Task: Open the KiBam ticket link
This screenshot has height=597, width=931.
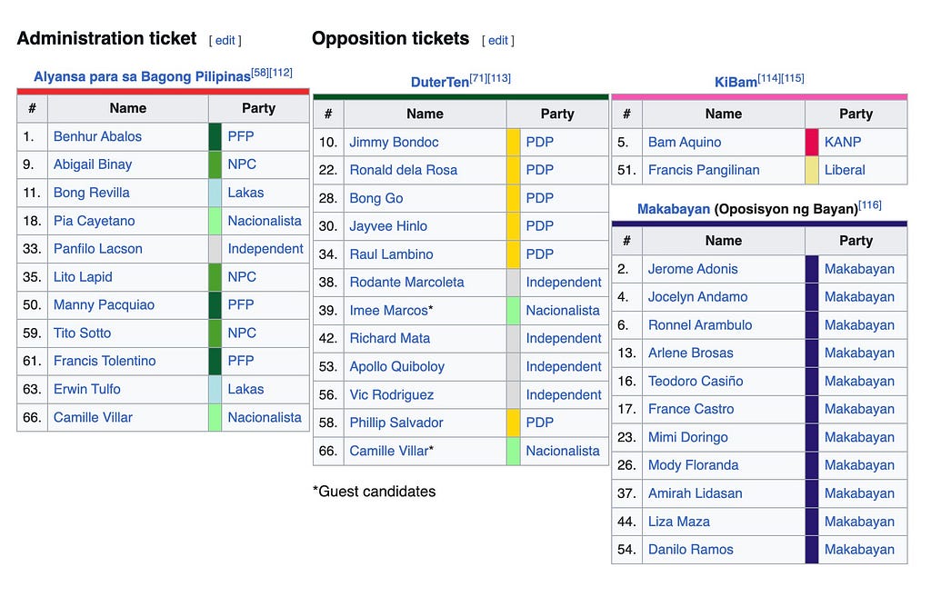Action: point(736,82)
